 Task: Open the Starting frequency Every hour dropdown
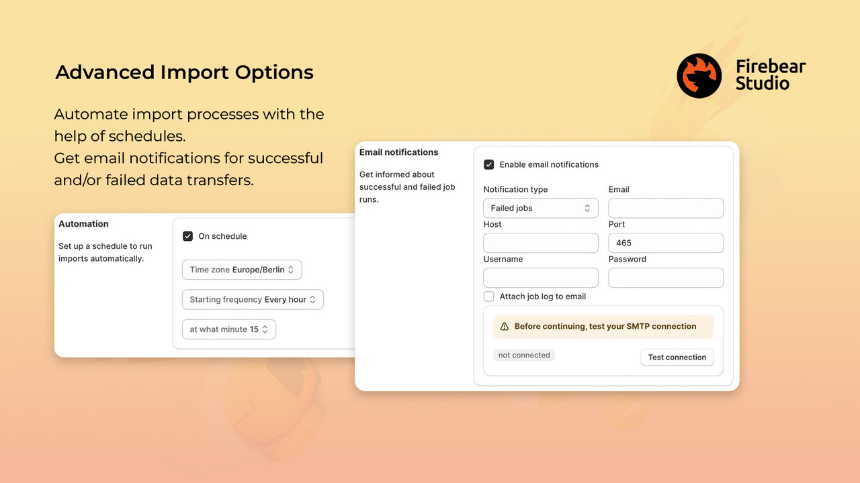[x=253, y=299]
